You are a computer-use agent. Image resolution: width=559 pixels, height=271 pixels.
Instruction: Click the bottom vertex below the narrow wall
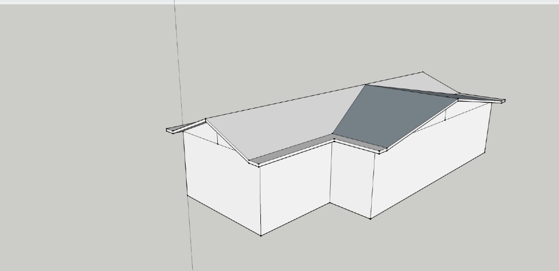[371, 219]
